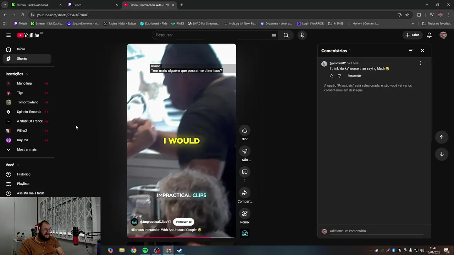Expand the Você section
The height and width of the screenshot is (255, 454).
(12, 165)
